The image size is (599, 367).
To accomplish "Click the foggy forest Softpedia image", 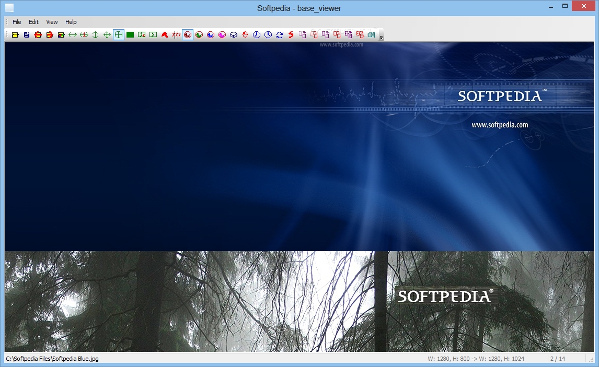I will [x=299, y=301].
